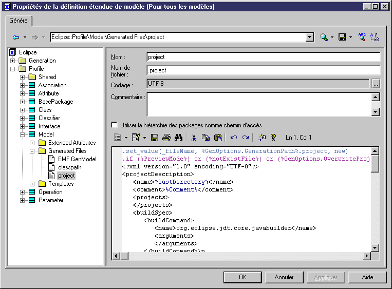Select the Parameter tree item
Screen dimensions: 392x289
point(51,200)
